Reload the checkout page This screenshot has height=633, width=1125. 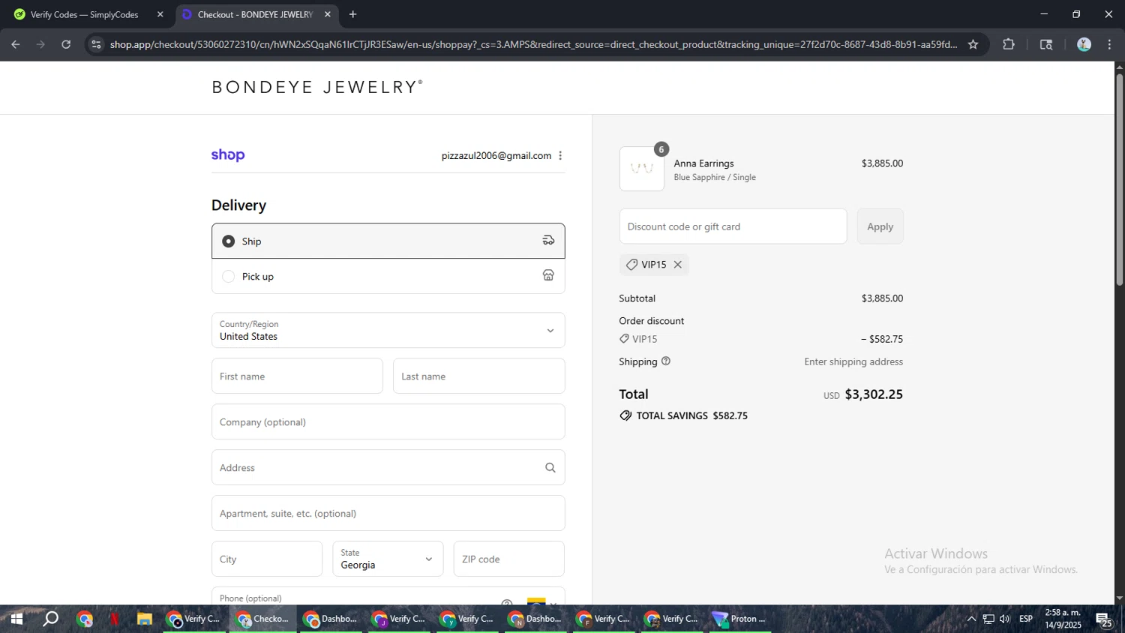66,44
